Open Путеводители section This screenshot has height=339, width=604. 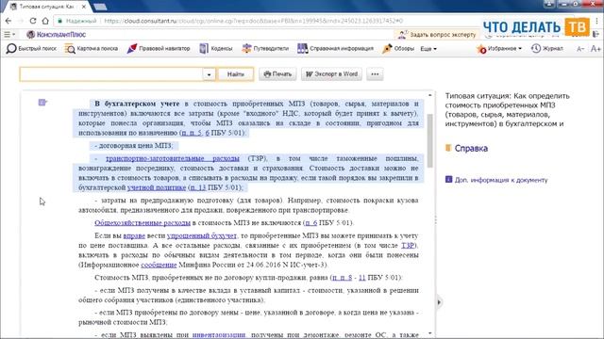point(265,48)
